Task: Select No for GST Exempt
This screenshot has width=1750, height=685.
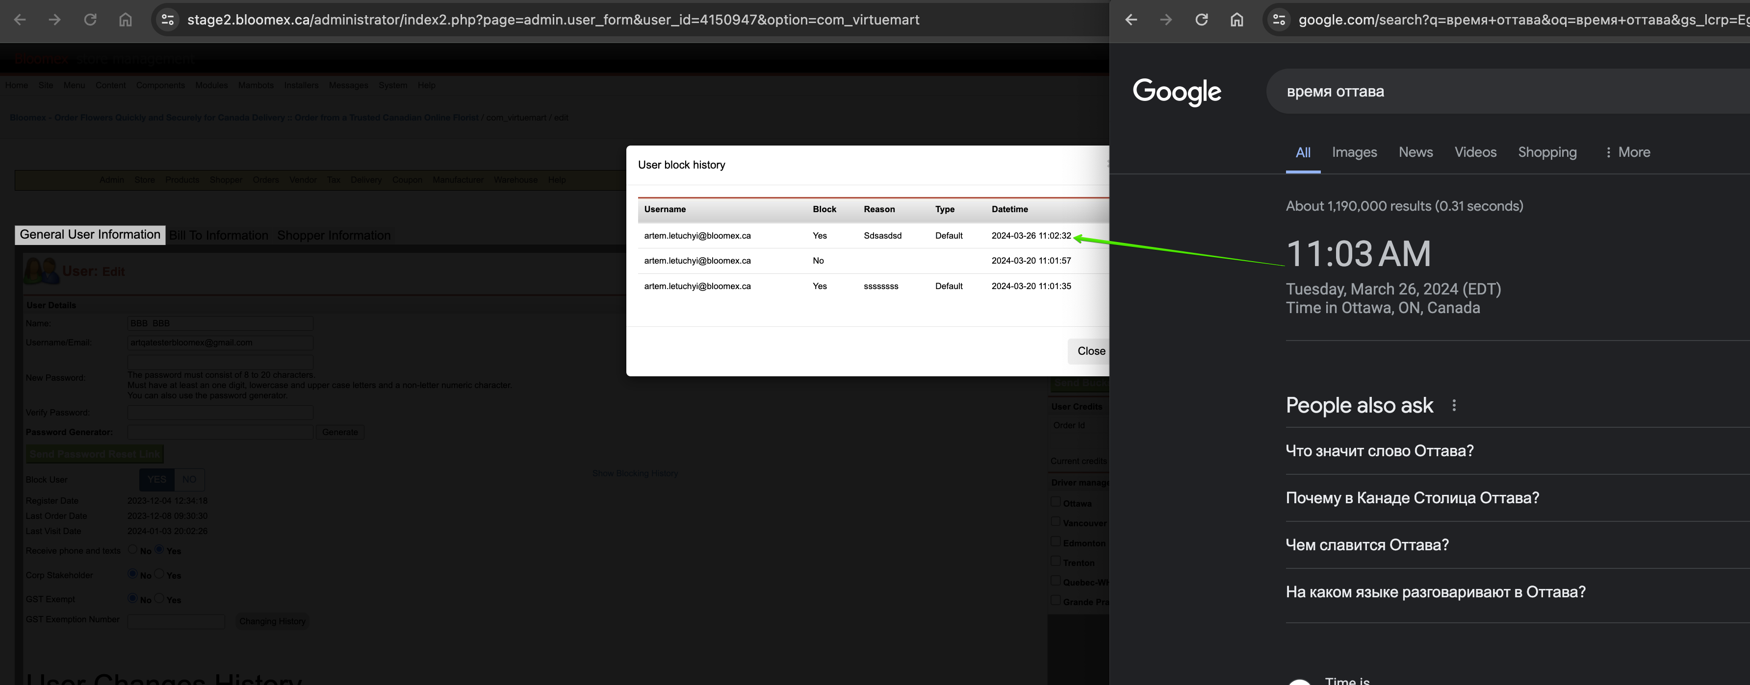Action: click(132, 598)
